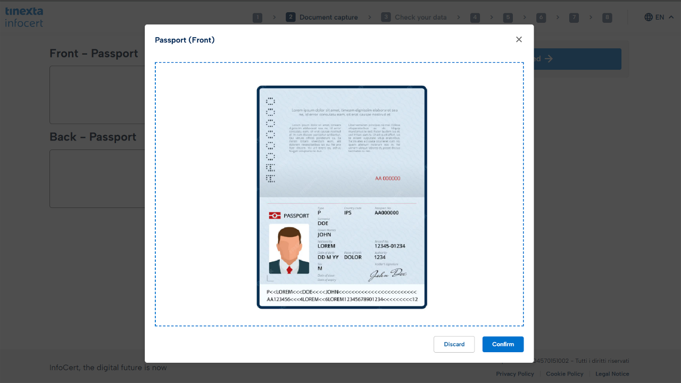This screenshot has height=383, width=681.
Task: Open the Privacy Policy link
Action: coord(514,374)
